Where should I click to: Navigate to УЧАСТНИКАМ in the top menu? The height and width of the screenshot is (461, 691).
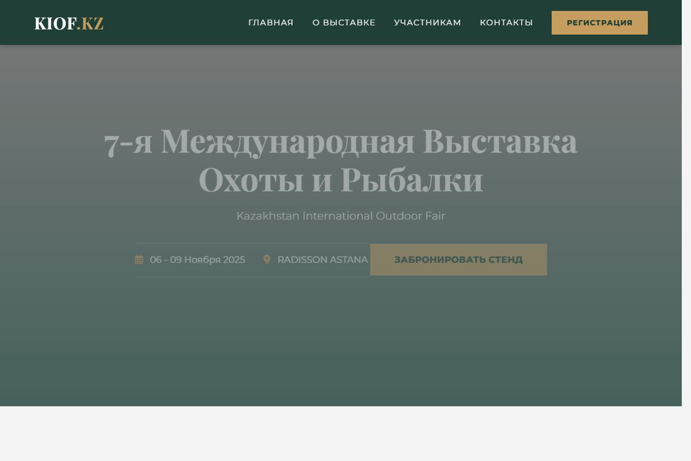(427, 22)
